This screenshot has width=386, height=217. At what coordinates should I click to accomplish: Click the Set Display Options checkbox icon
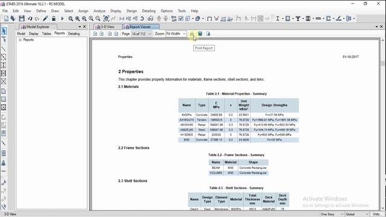tap(181, 19)
